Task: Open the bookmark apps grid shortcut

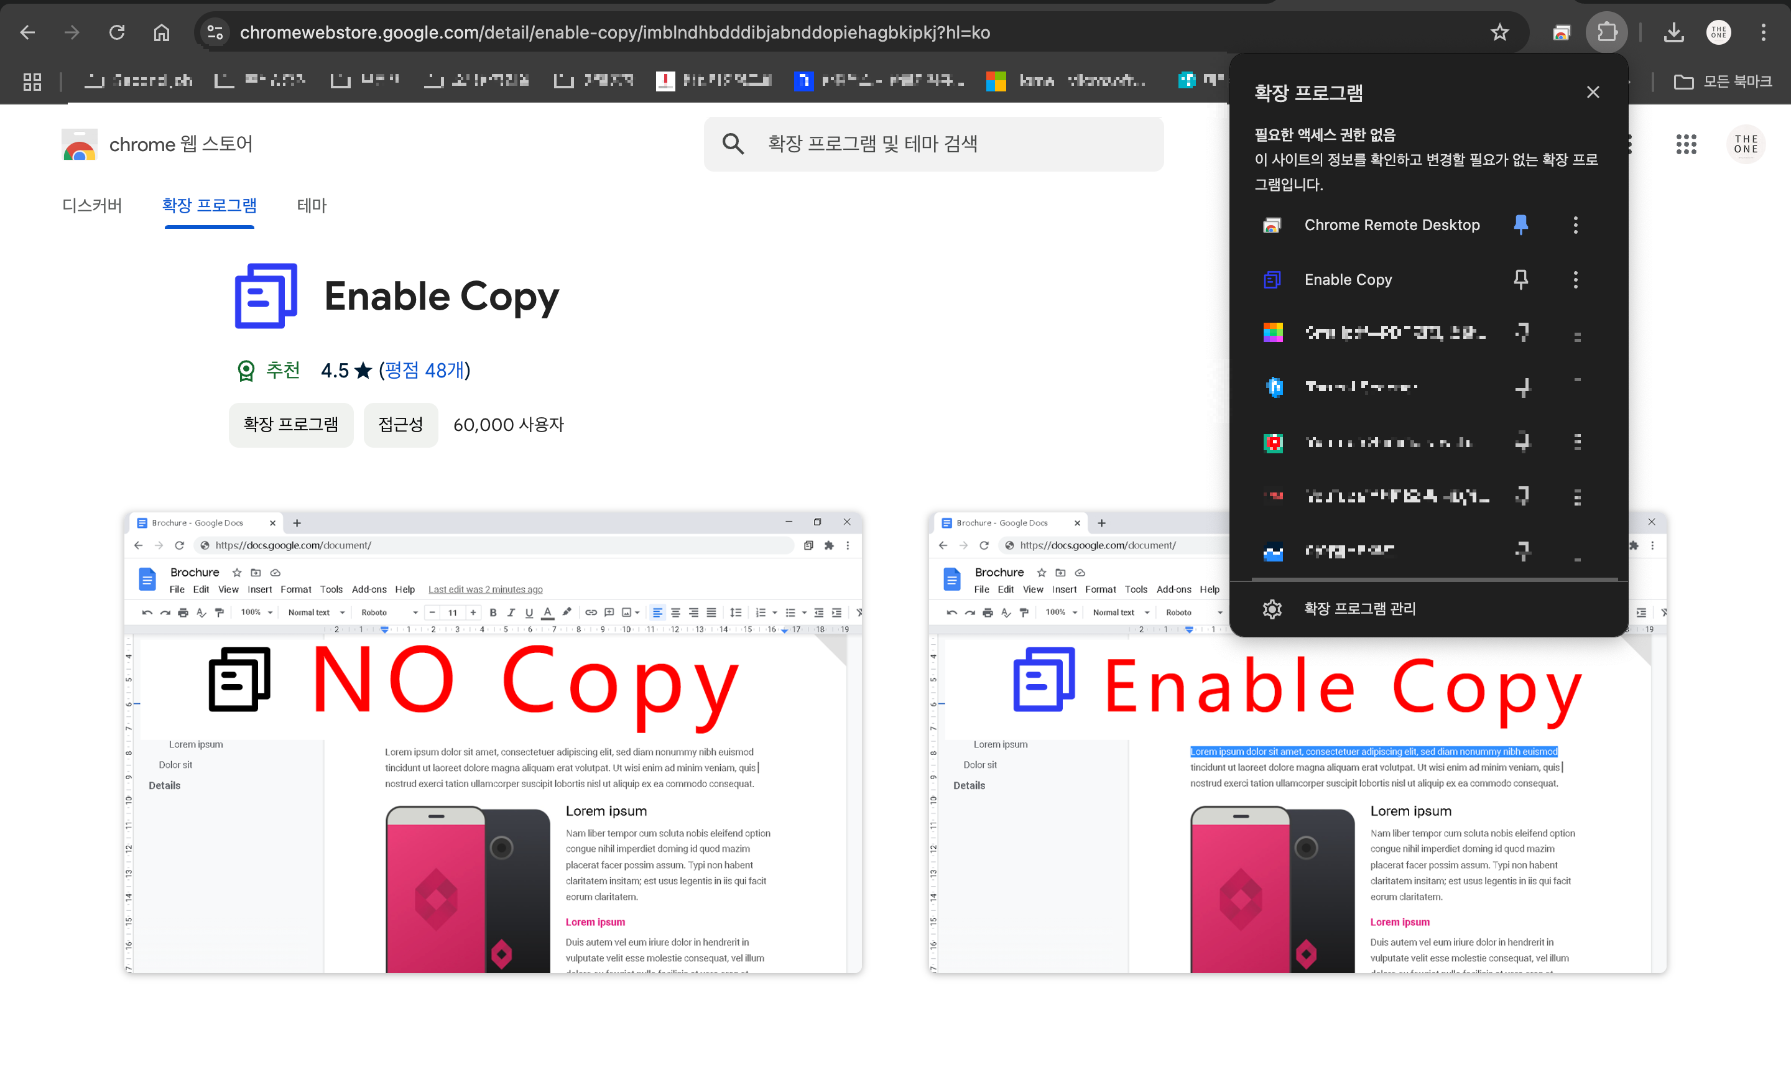Action: 32,81
